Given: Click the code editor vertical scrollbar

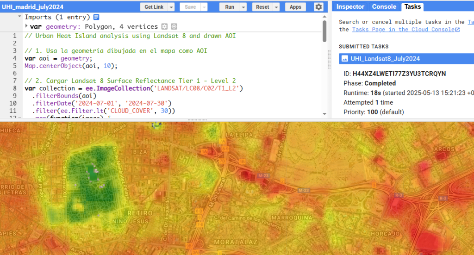Looking at the screenshot, I should tap(324, 31).
